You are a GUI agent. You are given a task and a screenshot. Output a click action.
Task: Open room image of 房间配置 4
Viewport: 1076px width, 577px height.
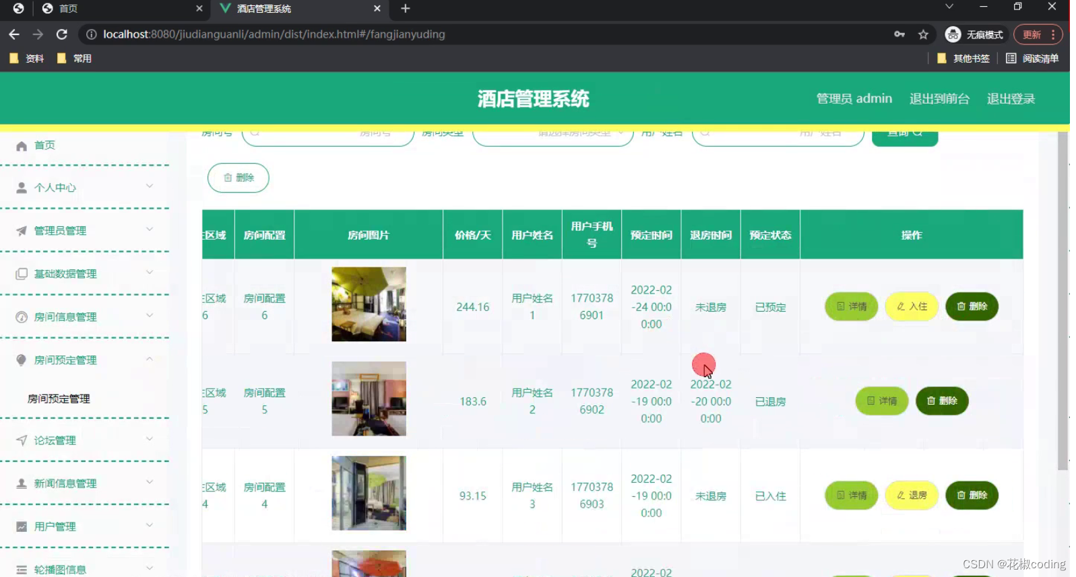pos(369,493)
